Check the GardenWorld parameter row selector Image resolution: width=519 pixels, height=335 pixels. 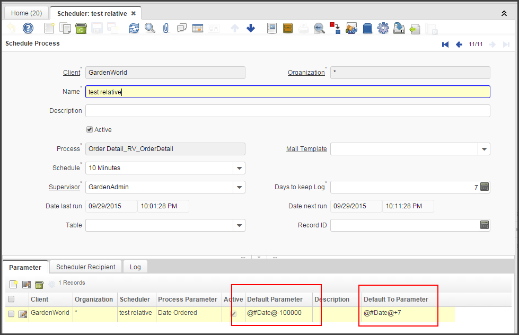tap(11, 313)
